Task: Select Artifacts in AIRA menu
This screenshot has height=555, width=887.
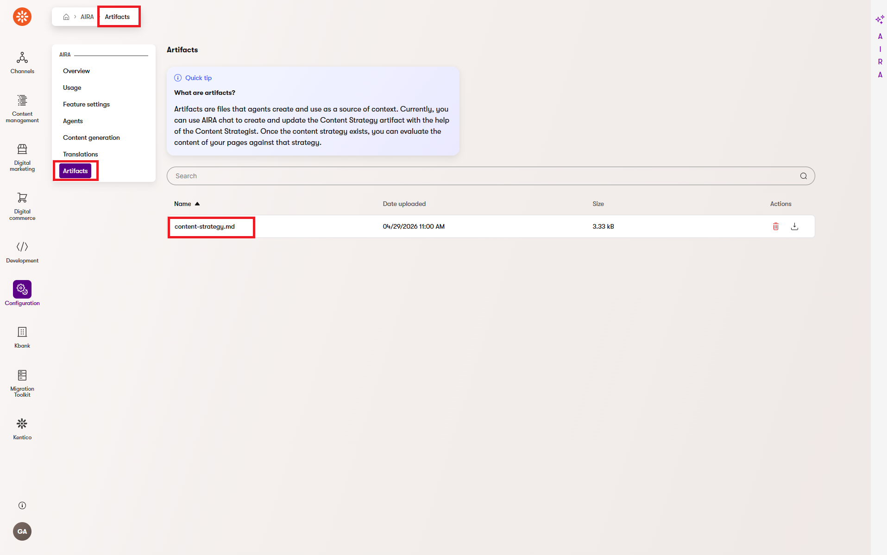Action: coord(75,171)
